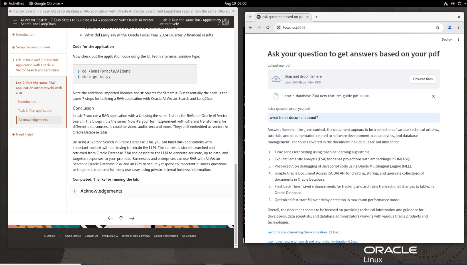Open Chrome profile avatar icon

click(450, 27)
